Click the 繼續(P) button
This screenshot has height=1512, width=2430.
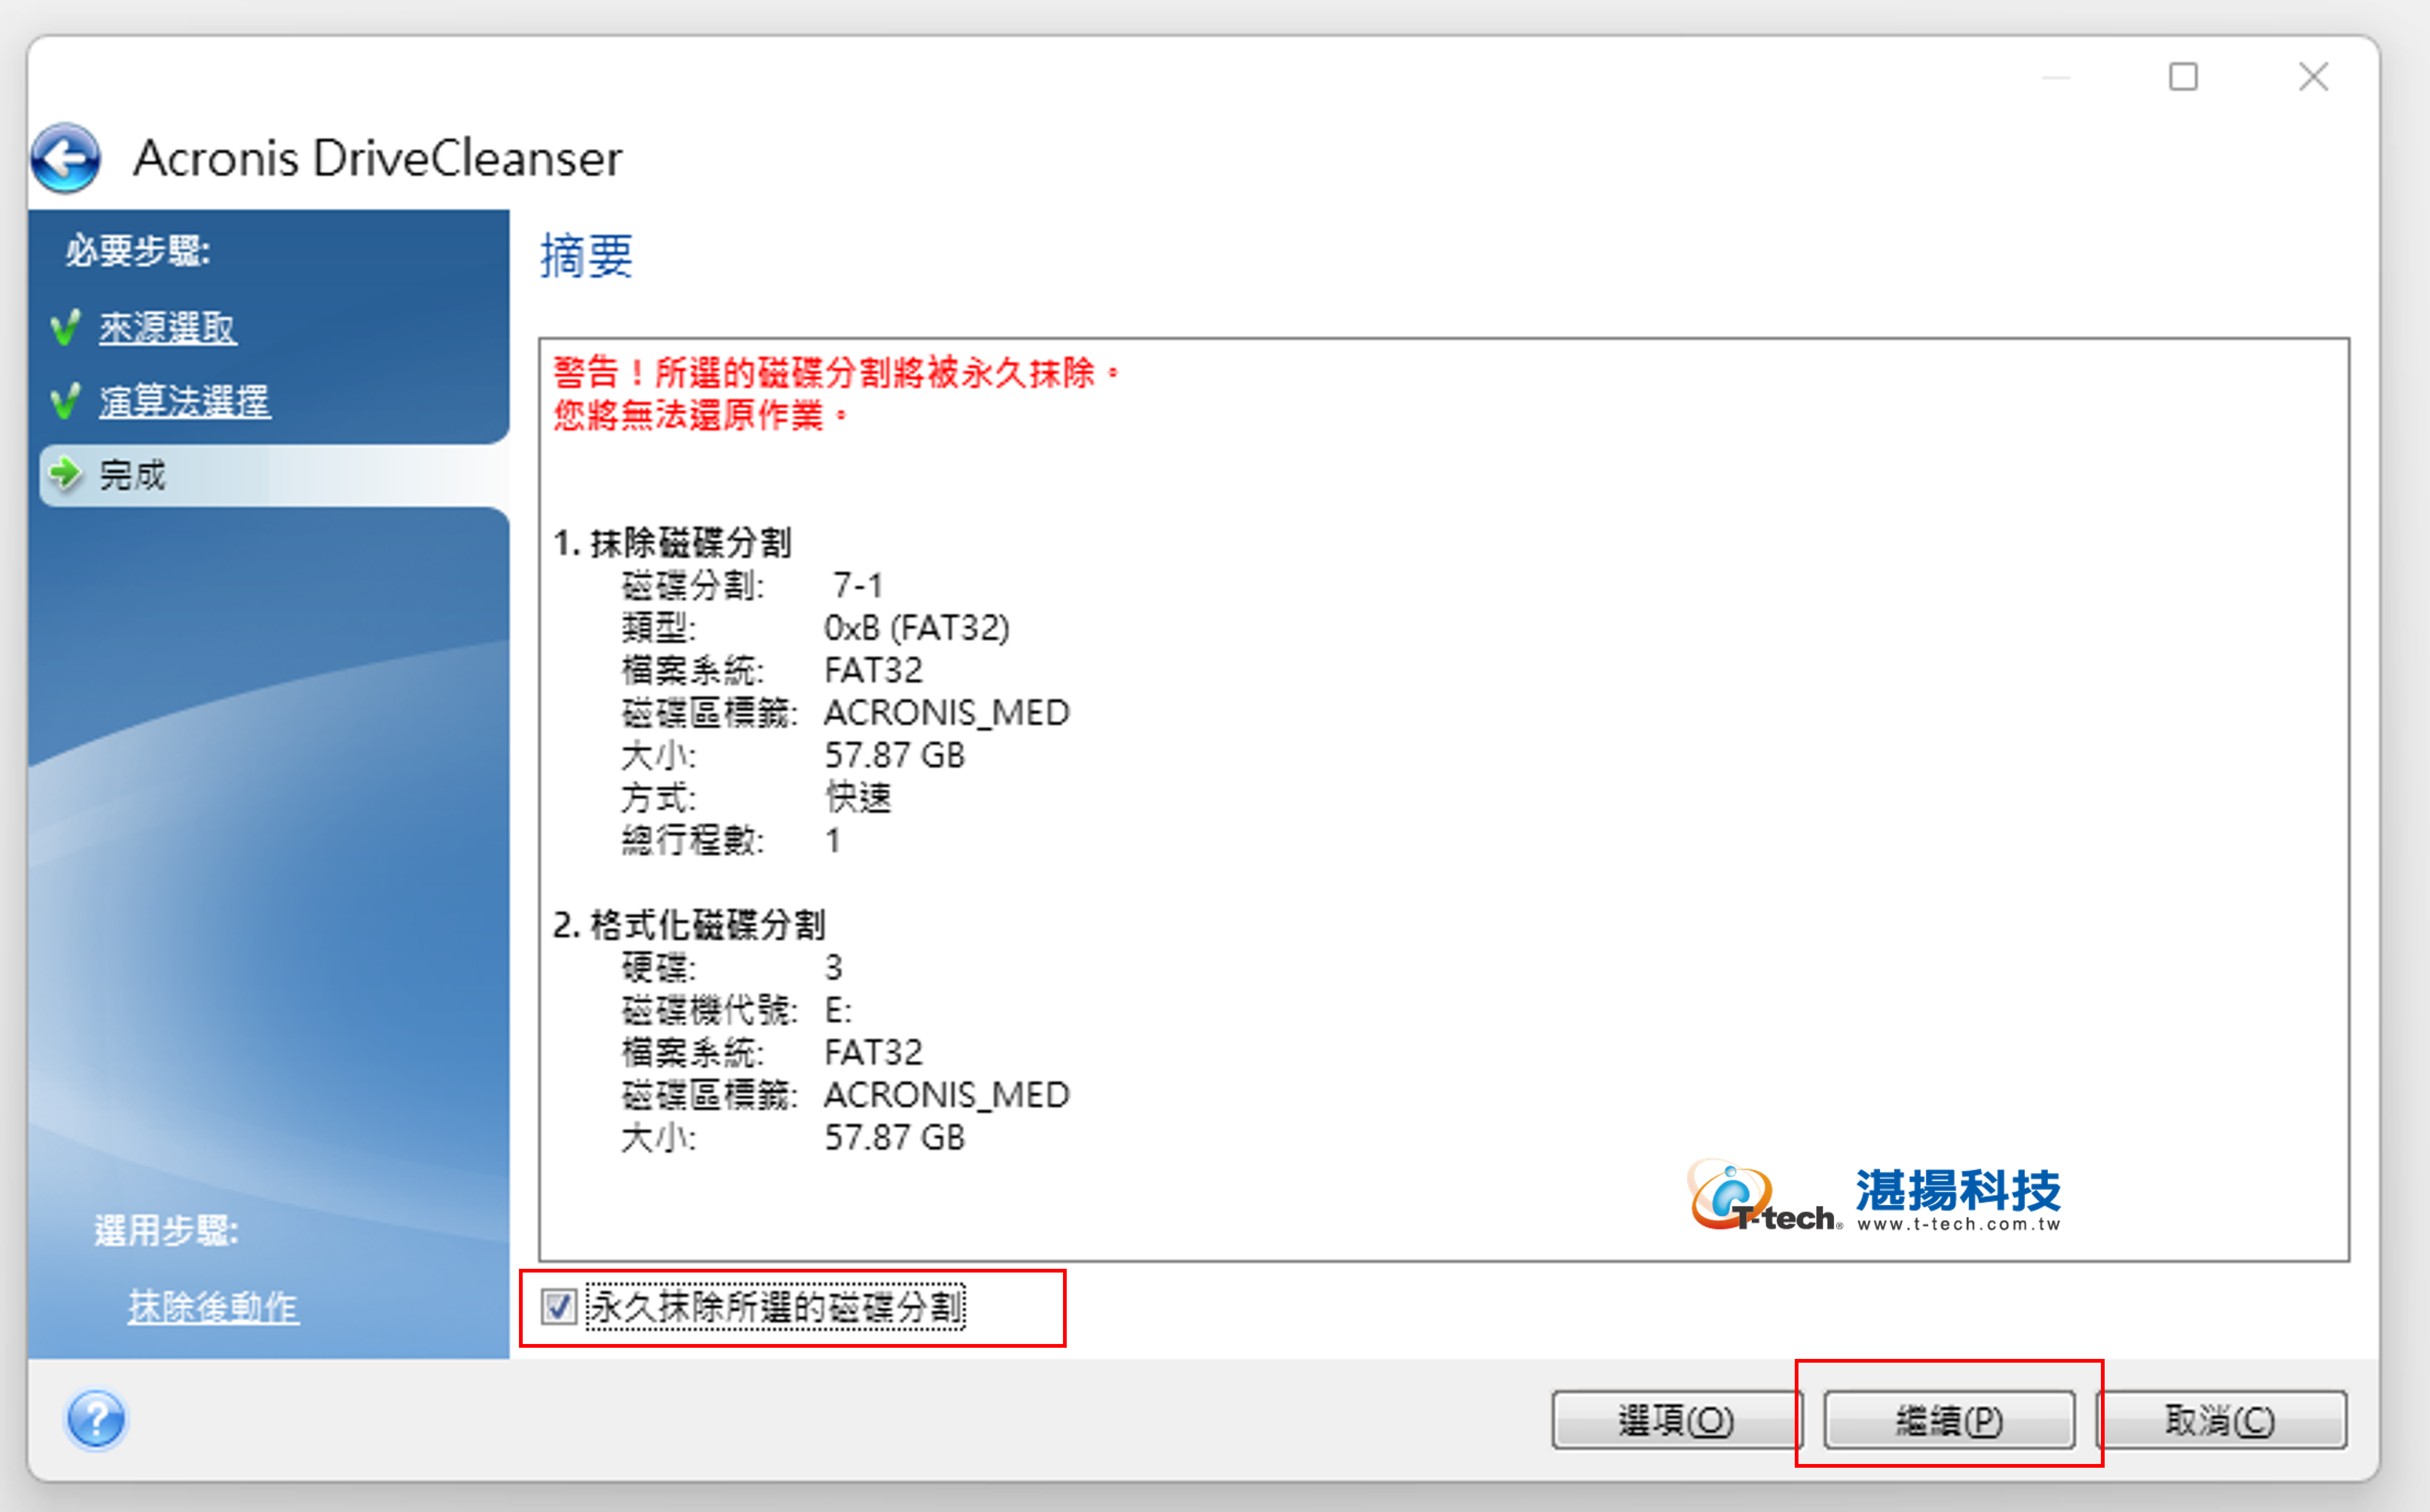[x=1949, y=1420]
